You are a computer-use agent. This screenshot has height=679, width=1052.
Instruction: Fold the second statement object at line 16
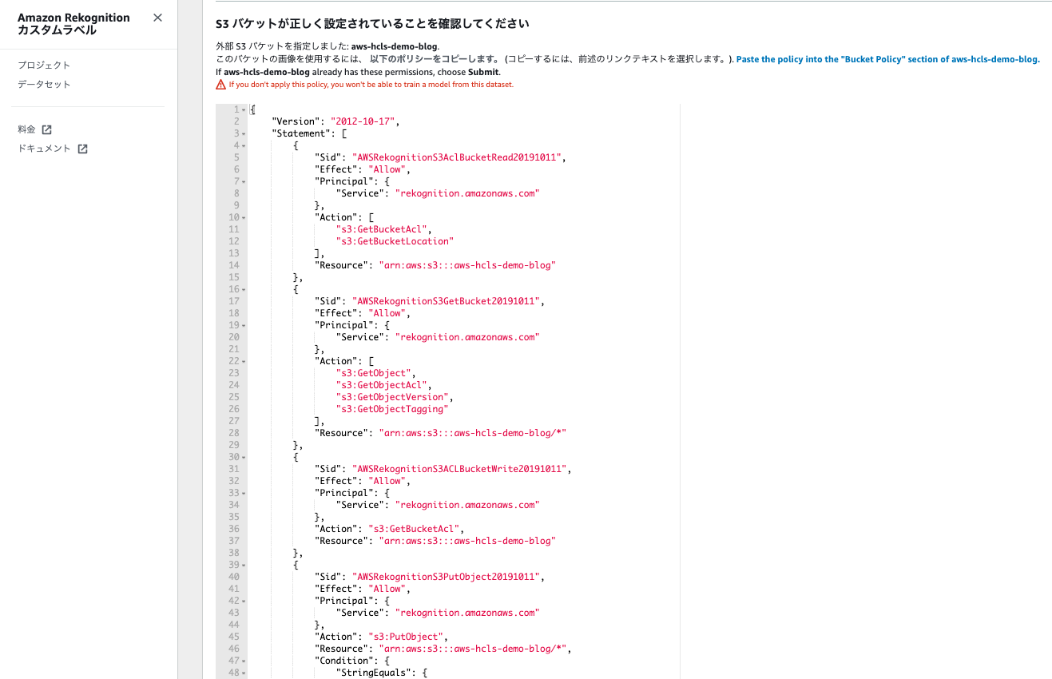coord(244,289)
